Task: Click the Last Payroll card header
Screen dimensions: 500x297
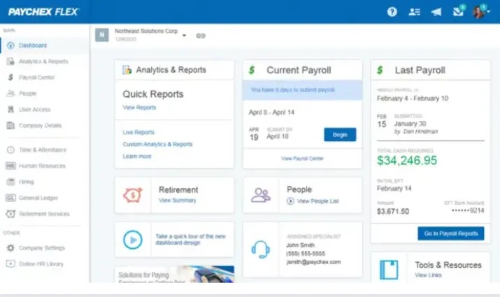Action: click(431, 70)
